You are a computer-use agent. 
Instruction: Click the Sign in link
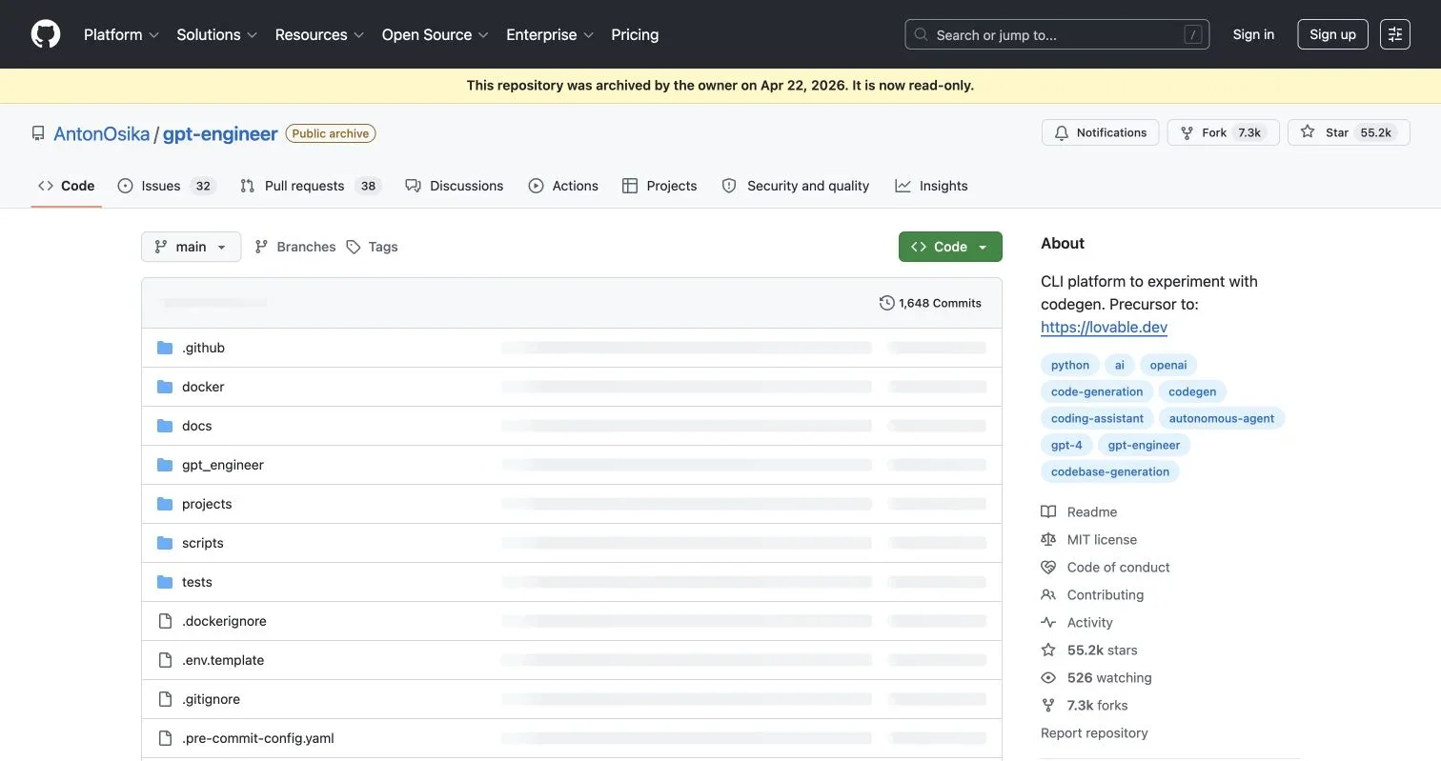pyautogui.click(x=1253, y=34)
